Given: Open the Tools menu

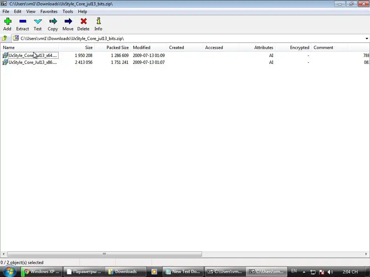Looking at the screenshot, I should pyautogui.click(x=68, y=11).
